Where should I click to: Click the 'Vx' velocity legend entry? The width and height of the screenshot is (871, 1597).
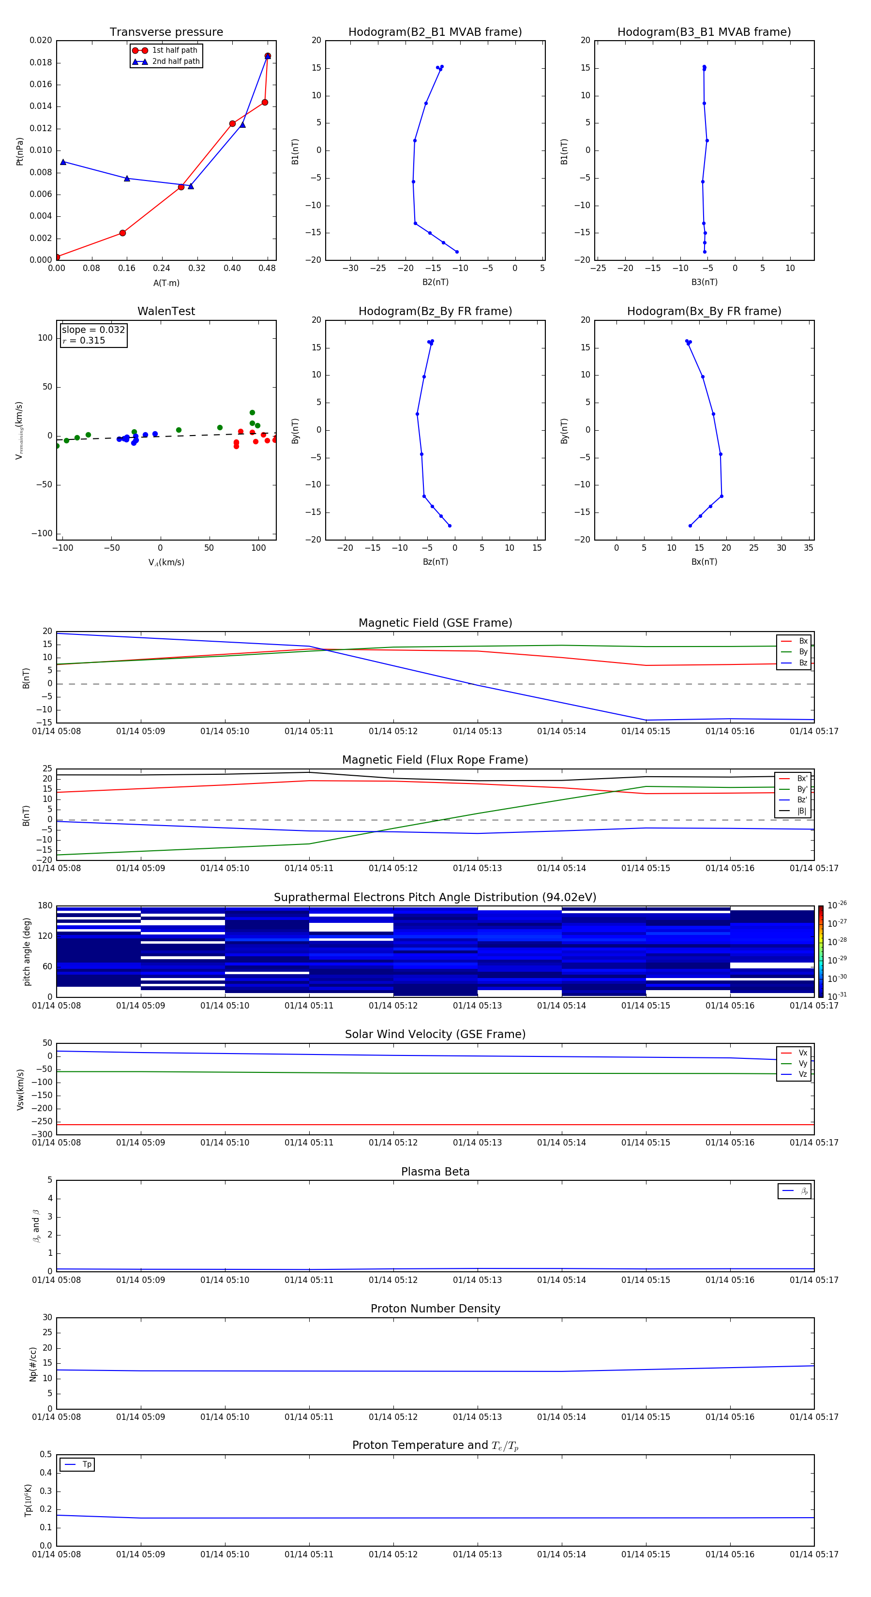point(794,1053)
